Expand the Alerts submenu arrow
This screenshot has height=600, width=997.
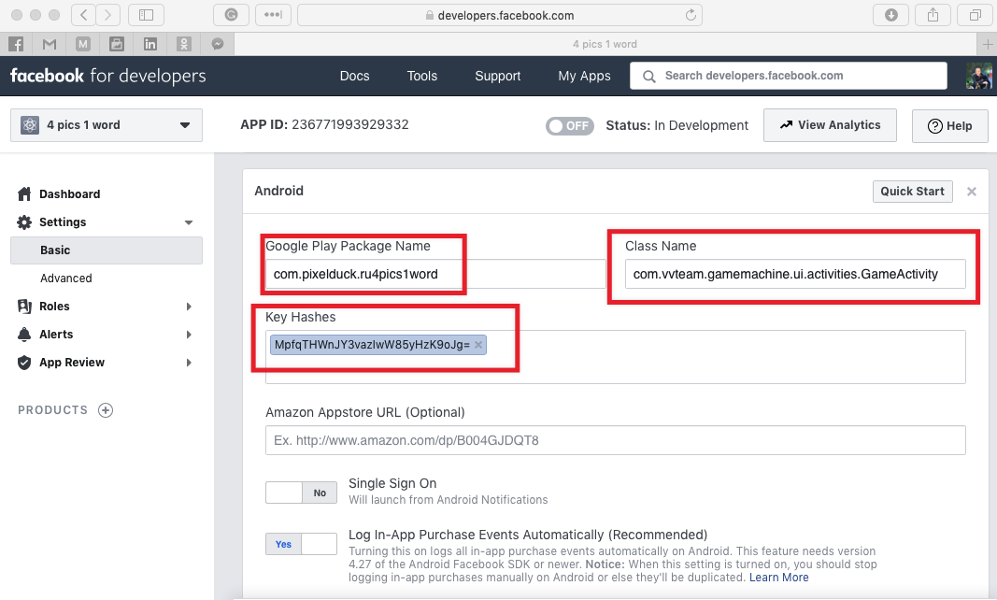point(189,335)
